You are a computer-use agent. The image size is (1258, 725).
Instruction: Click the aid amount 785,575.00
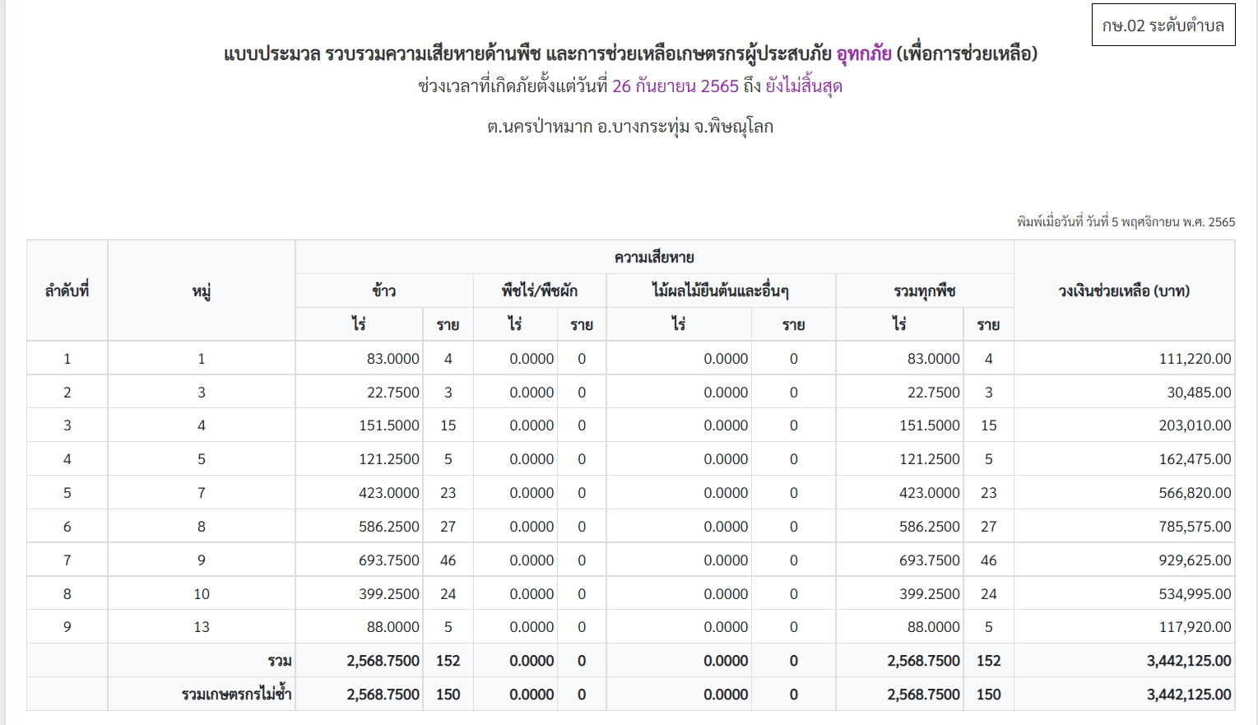[x=1195, y=527]
